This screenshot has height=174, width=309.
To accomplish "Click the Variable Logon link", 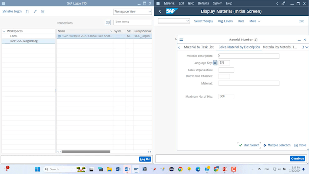I will (12, 11).
